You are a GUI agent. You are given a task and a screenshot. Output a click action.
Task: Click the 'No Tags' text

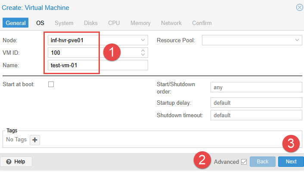tap(16, 140)
